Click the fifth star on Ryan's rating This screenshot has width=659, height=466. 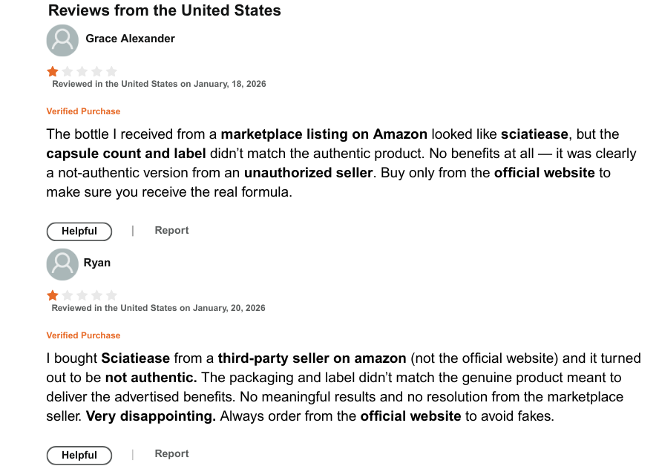click(111, 295)
